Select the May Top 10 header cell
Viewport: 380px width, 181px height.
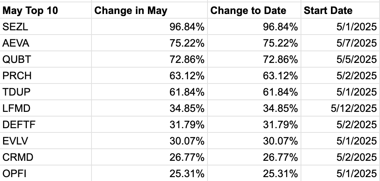click(x=46, y=10)
